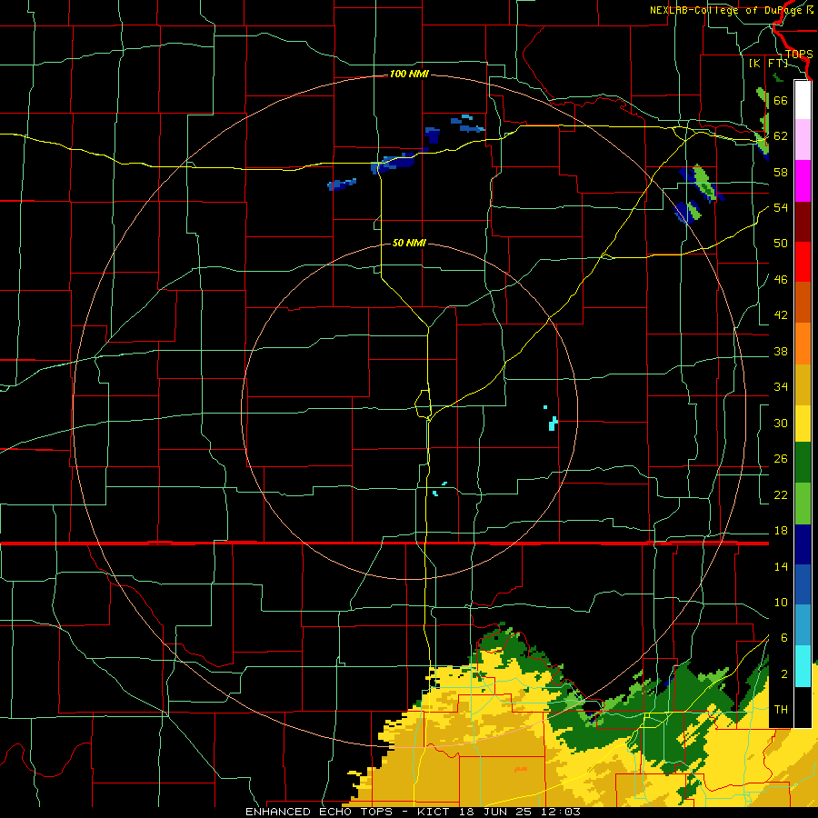The width and height of the screenshot is (818, 818).
Task: Click the "58" legend value
Action: 781,172
